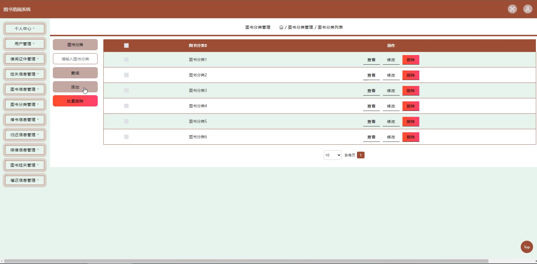Image resolution: width=537 pixels, height=264 pixels.
Task: Check the checkbox for 图书分类6 row
Action: point(126,137)
